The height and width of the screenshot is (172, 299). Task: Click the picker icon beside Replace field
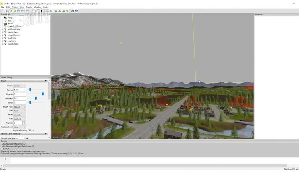[x=24, y=123]
